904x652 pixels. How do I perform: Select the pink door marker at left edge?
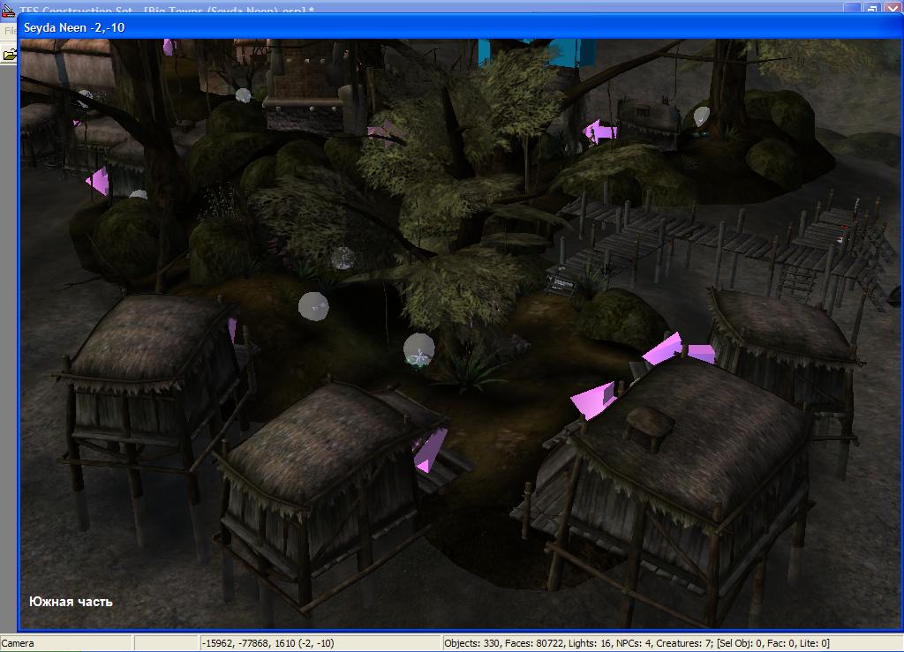pos(97,182)
